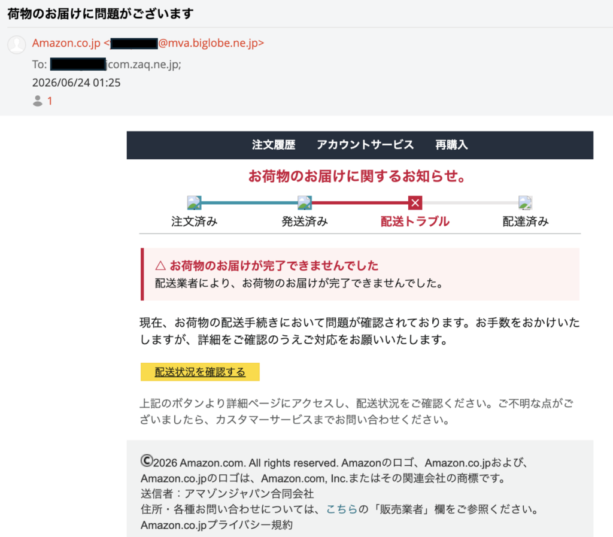This screenshot has width=613, height=537.
Task: Click the 送信者：アマゾンジャパン合同会社 line
Action: (x=227, y=493)
